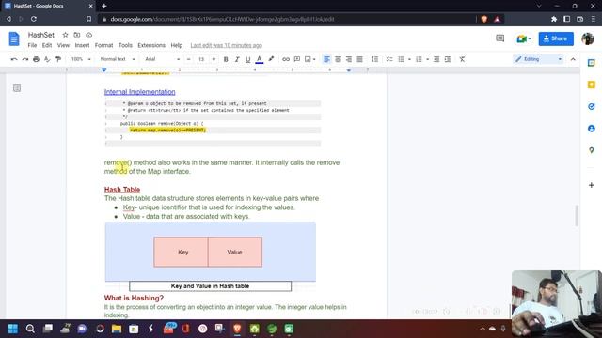Viewport: 602px width, 338px height.
Task: Run spelling and grammar check
Action: coord(47,59)
